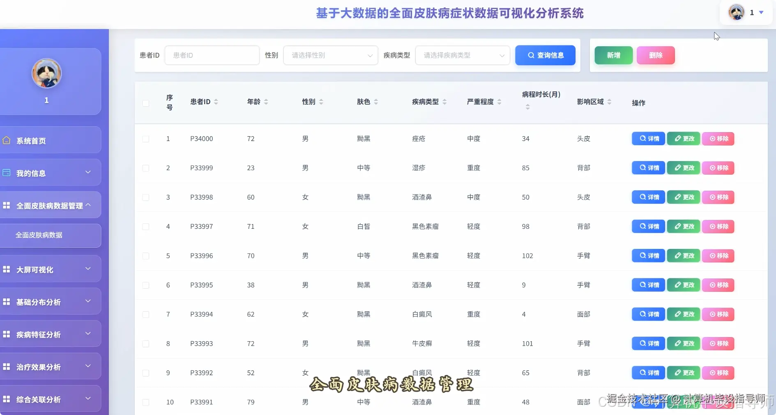Open 全面皮肤病数据 submenu item
The width and height of the screenshot is (776, 415).
[50, 235]
